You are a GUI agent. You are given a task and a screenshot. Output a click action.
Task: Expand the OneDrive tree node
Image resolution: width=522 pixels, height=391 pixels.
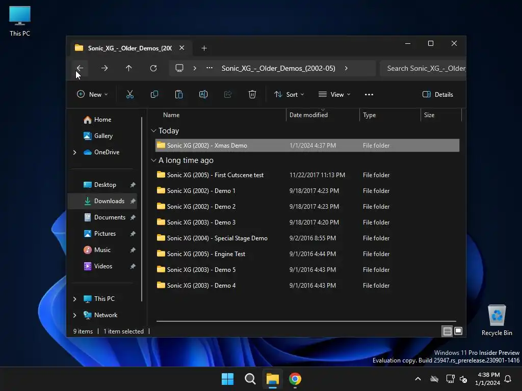(74, 152)
